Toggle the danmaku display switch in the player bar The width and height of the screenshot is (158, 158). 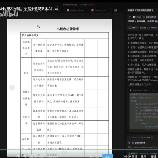point(18,156)
